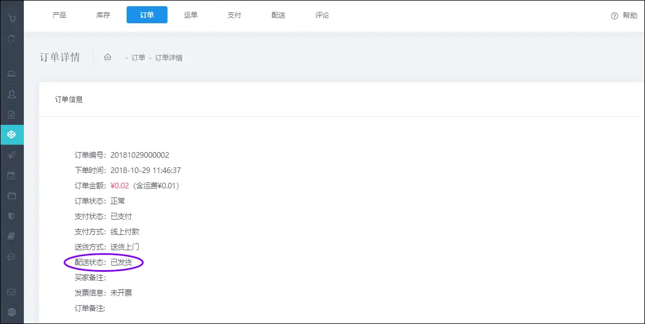Go to home via breadcrumb house icon

pos(107,57)
